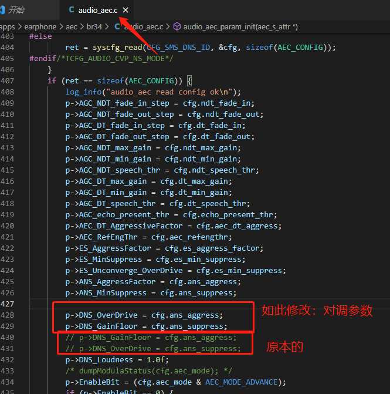
Task: Click CFG_SMS_DNS_ID macro
Action: point(179,48)
